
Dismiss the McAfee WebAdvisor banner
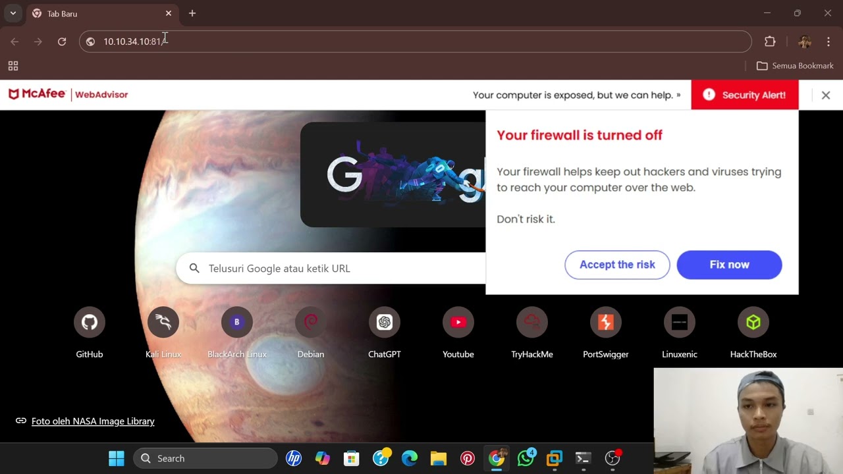coord(826,95)
